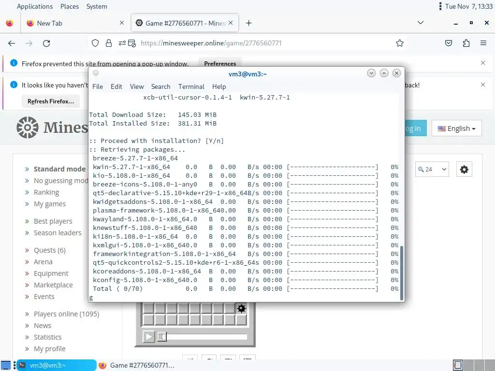Open the Places menu in top panel
495x371 pixels.
click(x=70, y=6)
